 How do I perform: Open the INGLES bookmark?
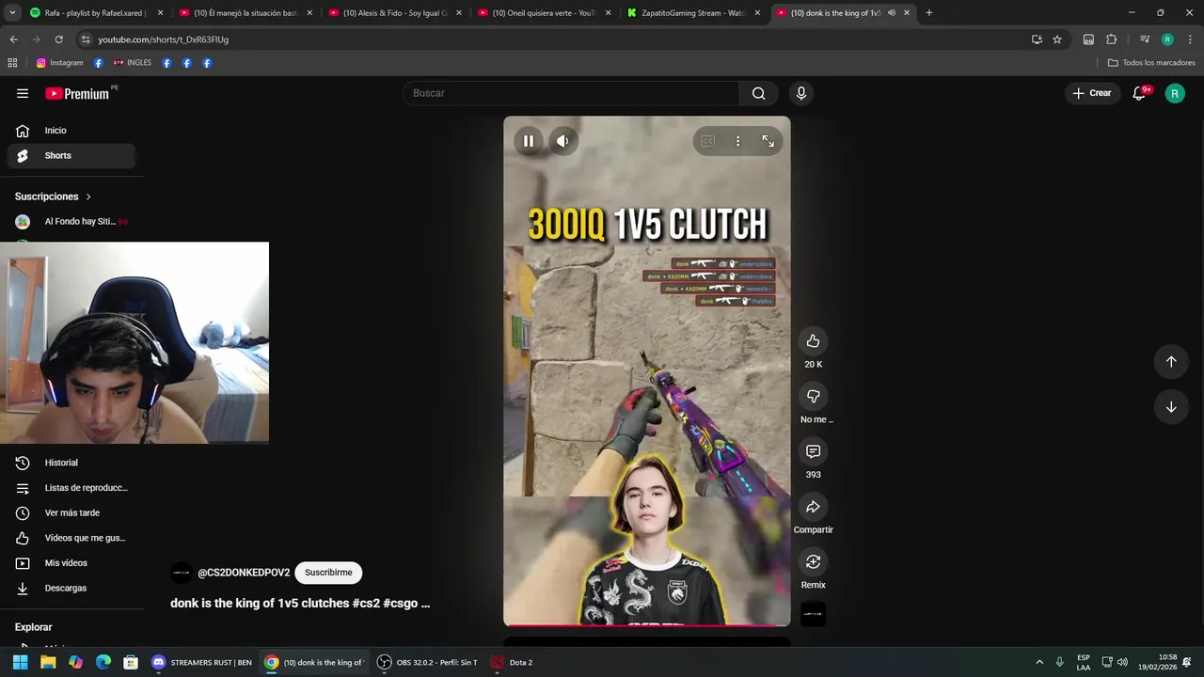[132, 63]
